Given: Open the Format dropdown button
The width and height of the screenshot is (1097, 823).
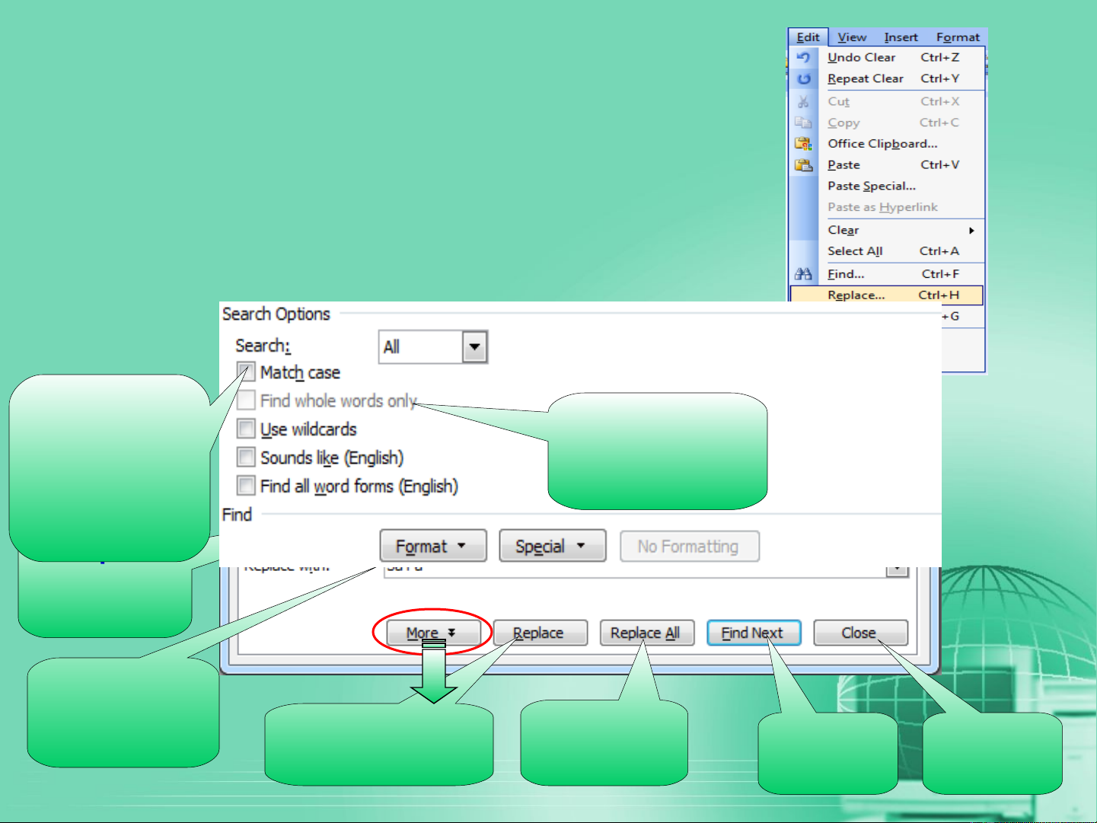Looking at the screenshot, I should (x=433, y=546).
